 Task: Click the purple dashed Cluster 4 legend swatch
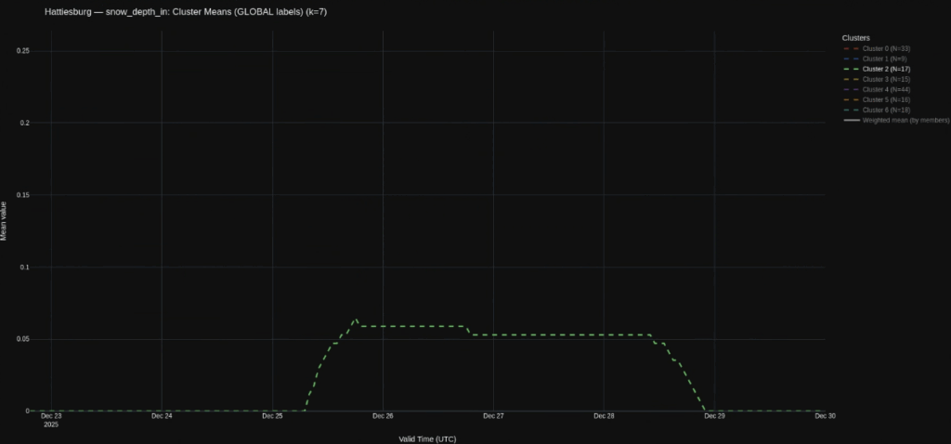(849, 89)
